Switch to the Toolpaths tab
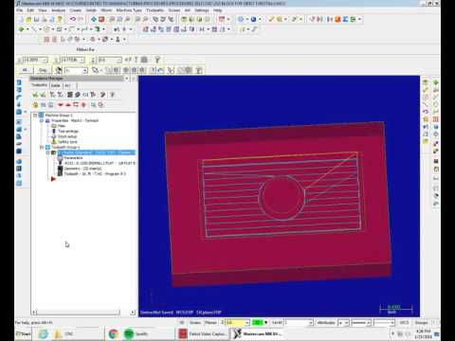 pyautogui.click(x=39, y=85)
